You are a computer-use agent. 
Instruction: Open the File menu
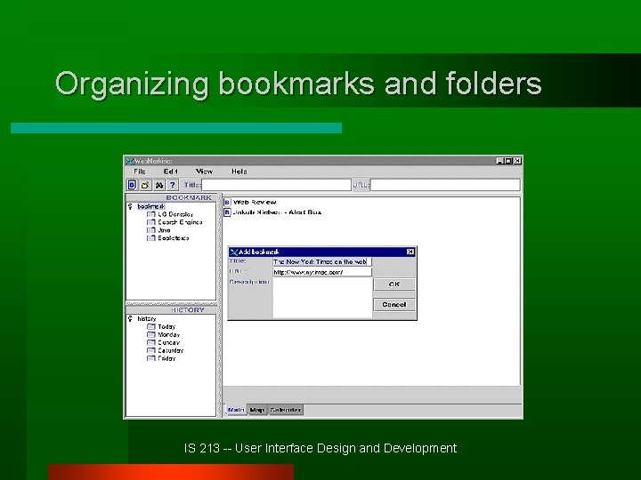click(x=140, y=172)
